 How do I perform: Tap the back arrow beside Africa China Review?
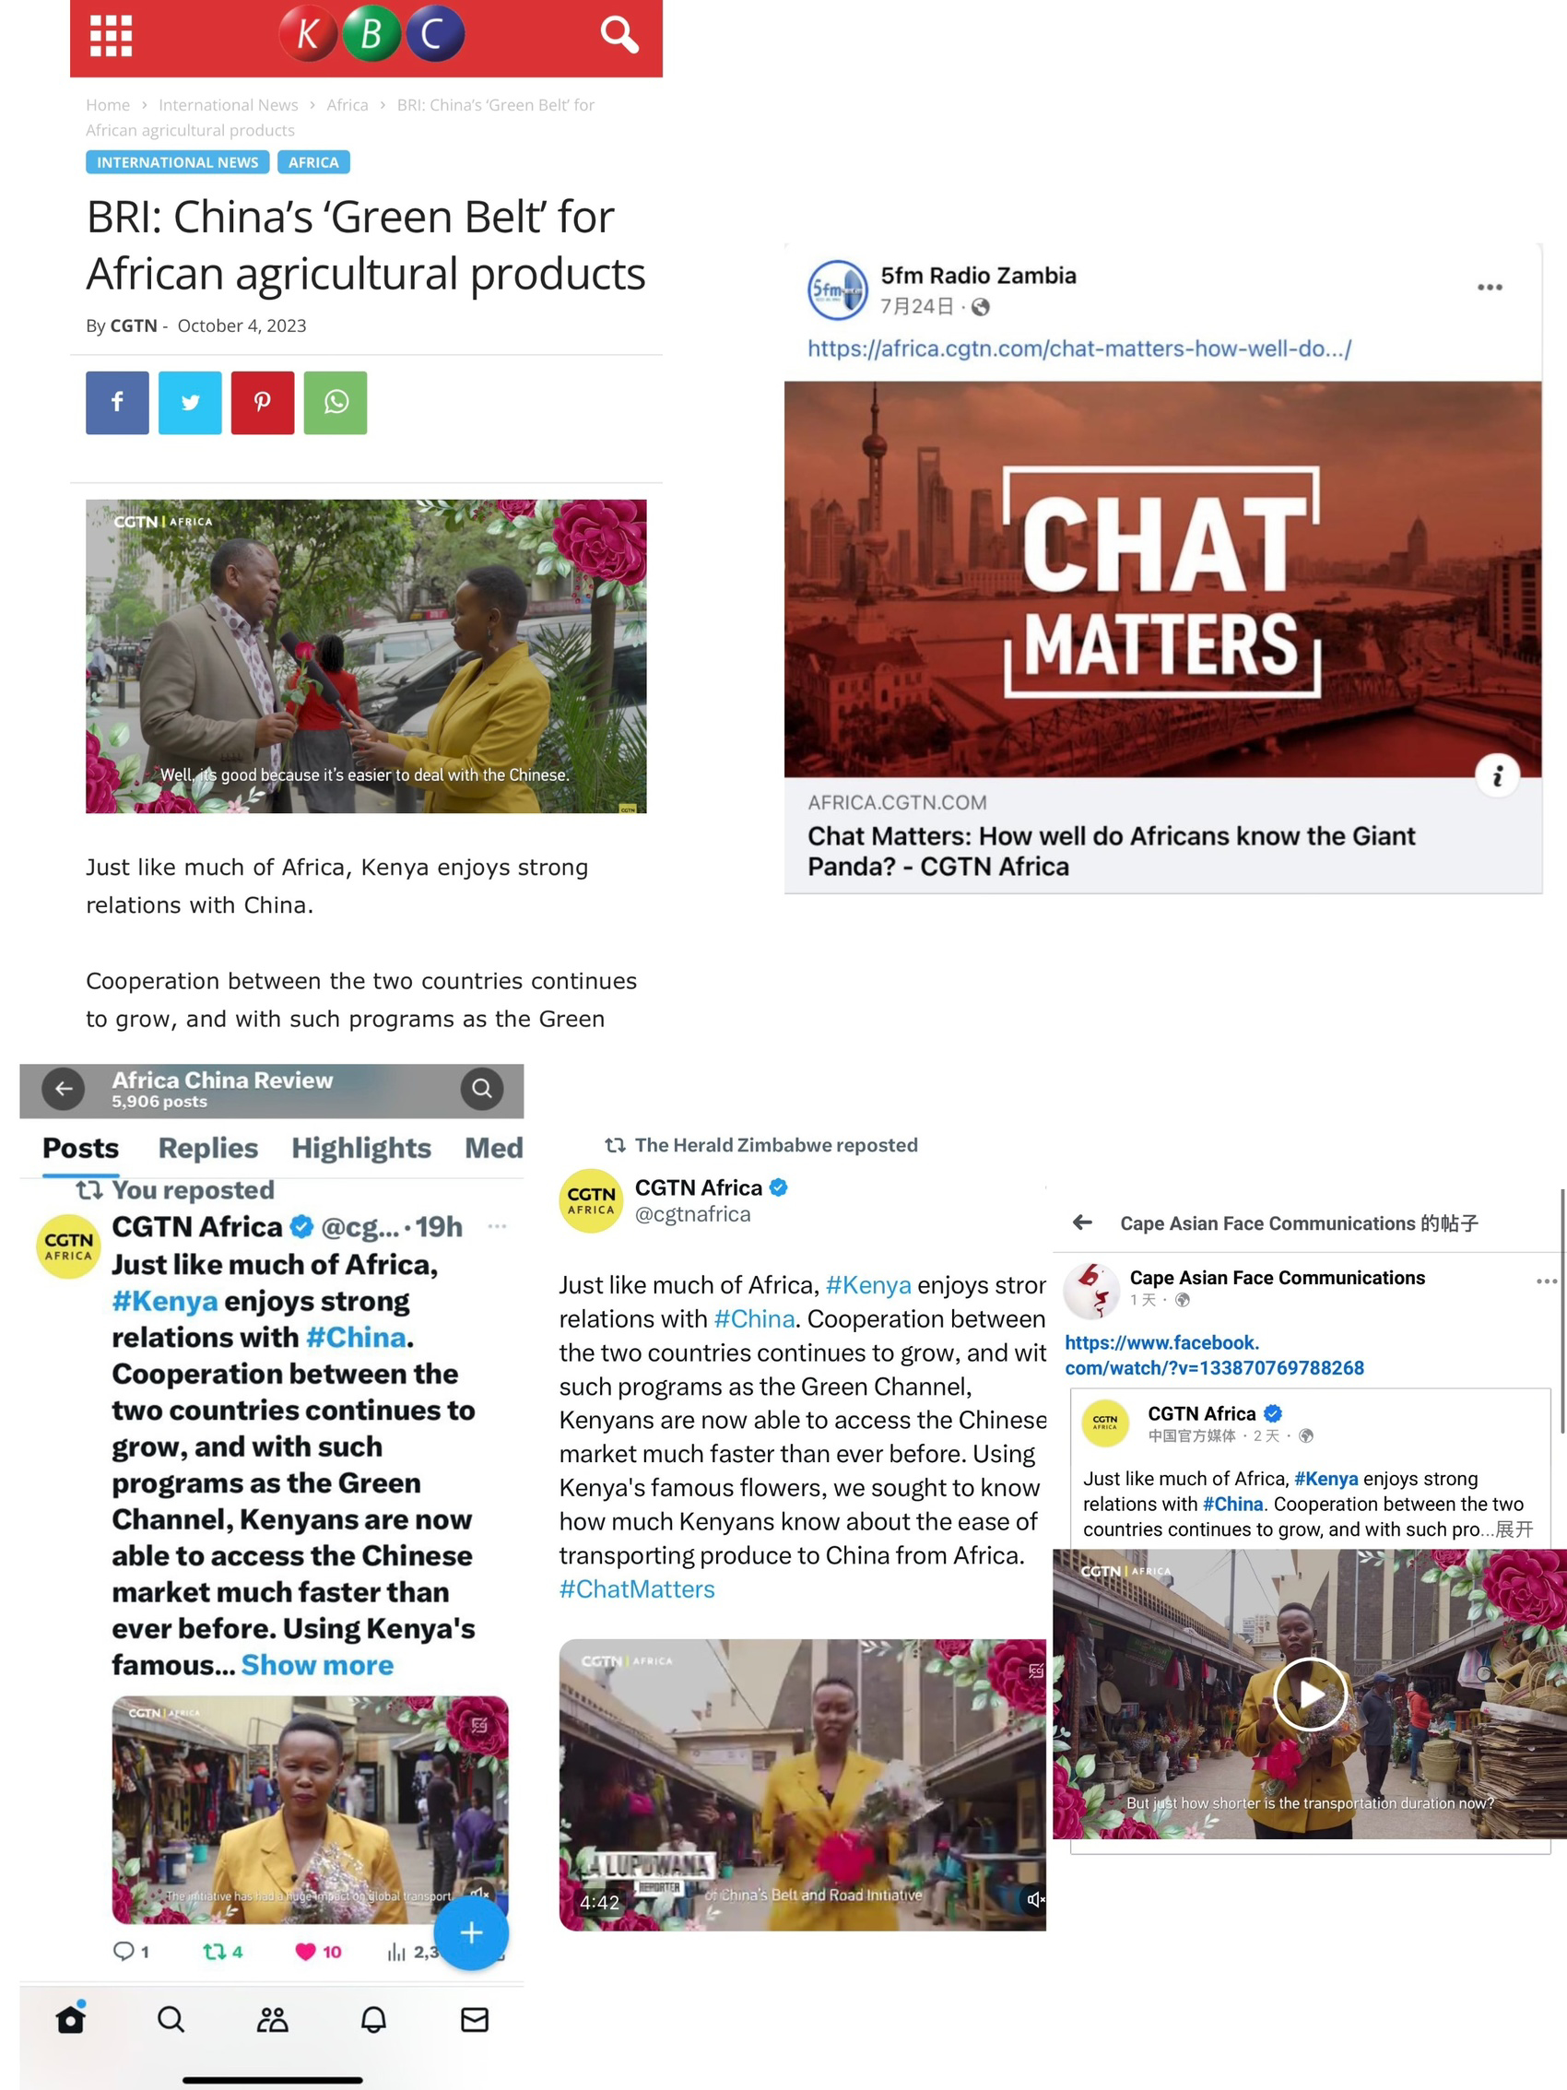(x=64, y=1089)
